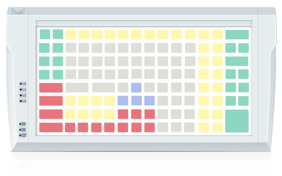282x176 pixels.
Task: Click the top-left green key in grid
Action: point(45,34)
